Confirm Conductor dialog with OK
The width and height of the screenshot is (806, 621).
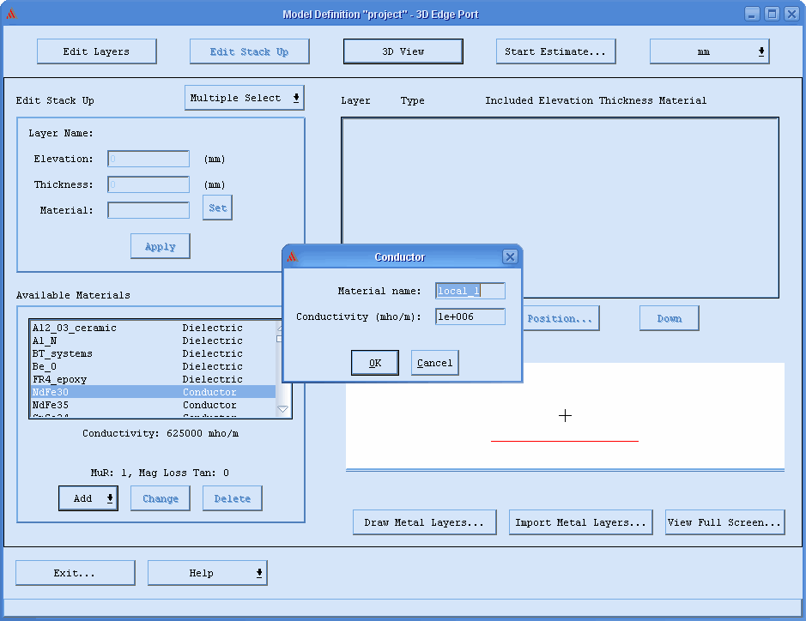click(x=375, y=363)
